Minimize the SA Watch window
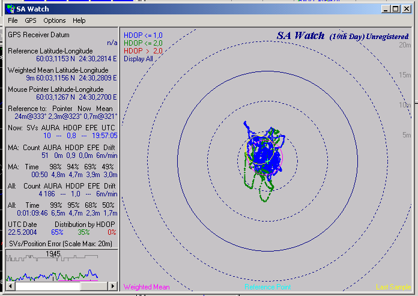Viewport: 418px width, 296px height. [385, 9]
